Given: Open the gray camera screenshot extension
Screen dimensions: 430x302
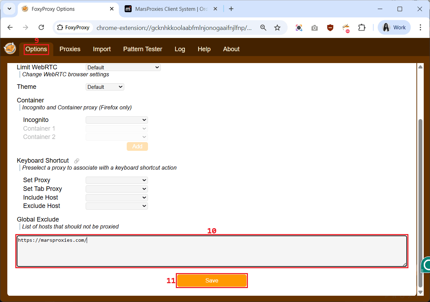Looking at the screenshot, I should [x=314, y=28].
